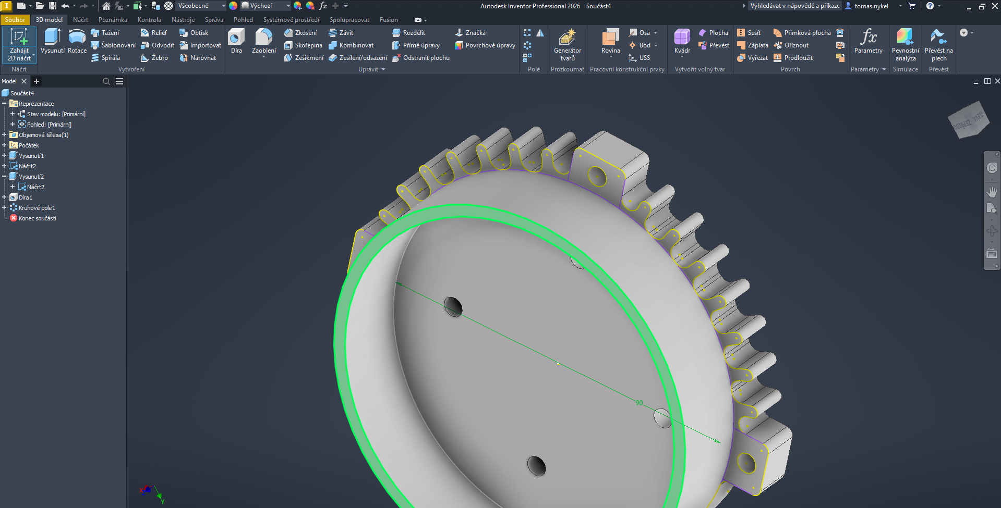Open the pan hand tool in navigation bar
The image size is (1001, 508).
click(x=992, y=192)
